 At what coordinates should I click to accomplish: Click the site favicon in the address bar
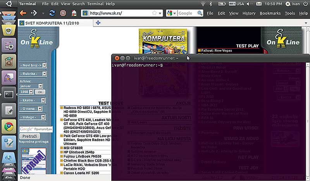pyautogui.click(x=85, y=13)
